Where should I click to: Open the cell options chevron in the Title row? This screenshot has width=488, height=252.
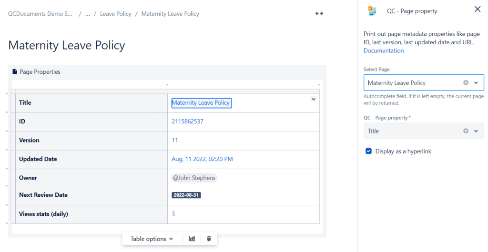click(314, 99)
